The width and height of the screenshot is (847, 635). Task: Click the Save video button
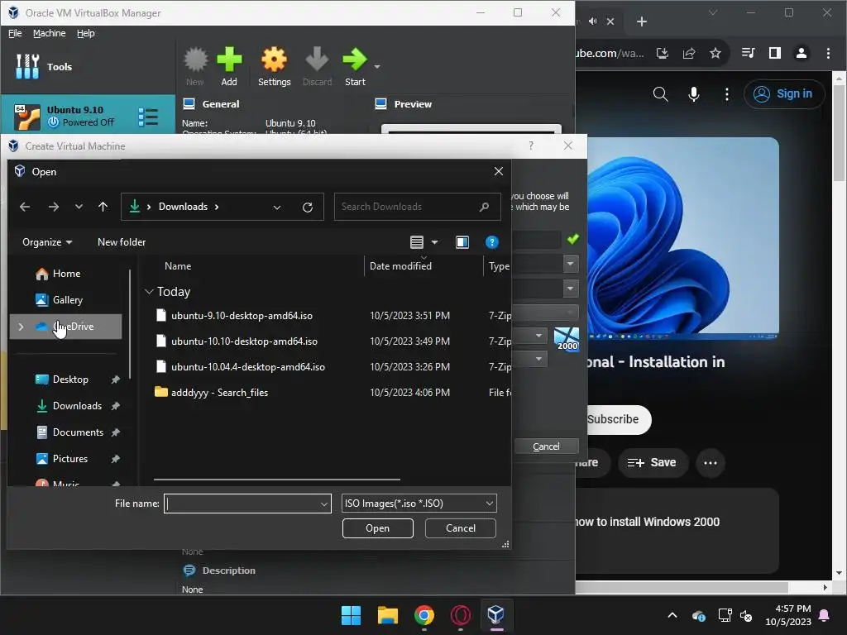[653, 463]
